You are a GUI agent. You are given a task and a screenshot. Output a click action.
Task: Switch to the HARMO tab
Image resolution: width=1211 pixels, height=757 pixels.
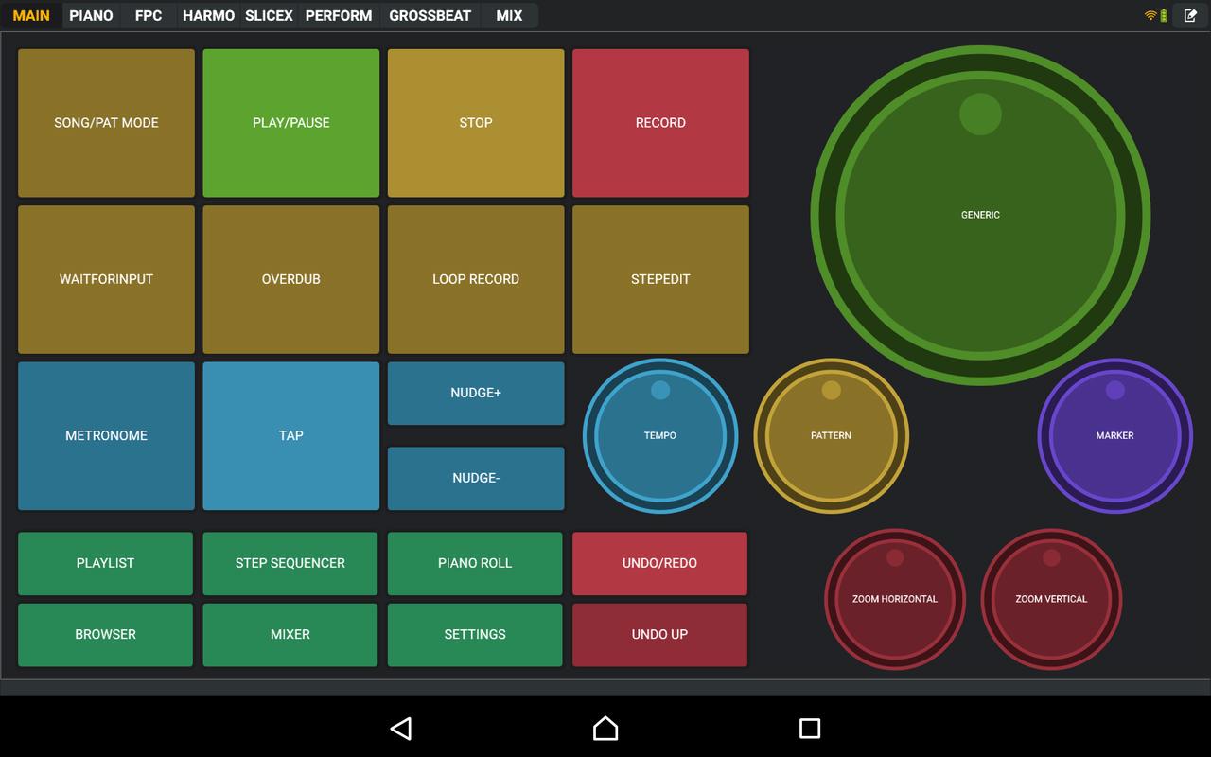(x=208, y=15)
